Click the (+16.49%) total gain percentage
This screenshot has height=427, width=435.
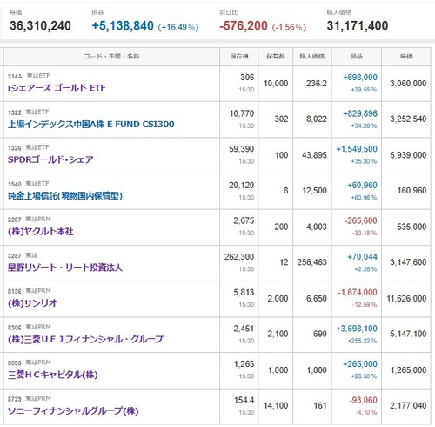coord(178,27)
